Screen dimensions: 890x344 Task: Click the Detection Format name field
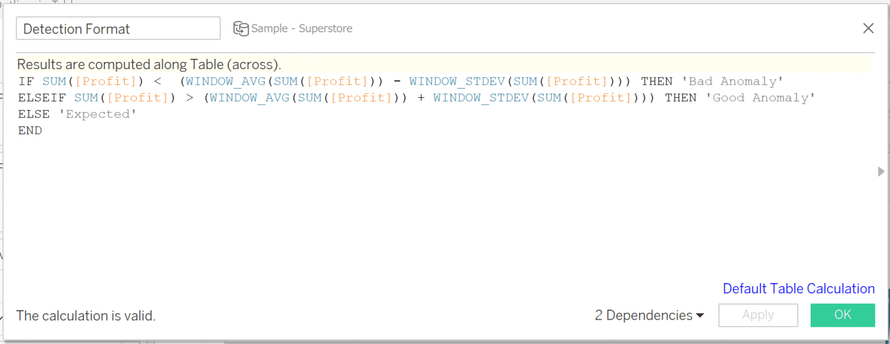118,28
